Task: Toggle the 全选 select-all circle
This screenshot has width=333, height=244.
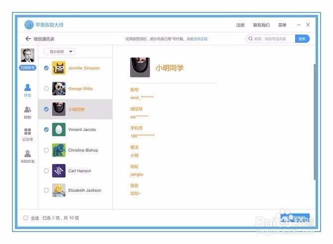Action: pyautogui.click(x=25, y=218)
